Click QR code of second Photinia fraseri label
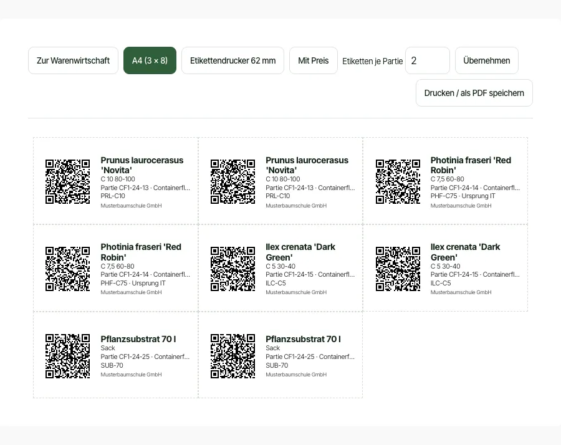The height and width of the screenshot is (445, 561). point(67,269)
